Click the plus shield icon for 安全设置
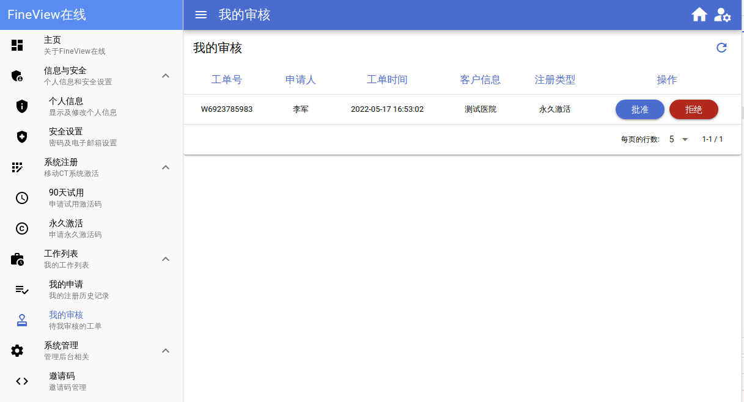Image resolution: width=744 pixels, height=402 pixels. click(x=22, y=137)
